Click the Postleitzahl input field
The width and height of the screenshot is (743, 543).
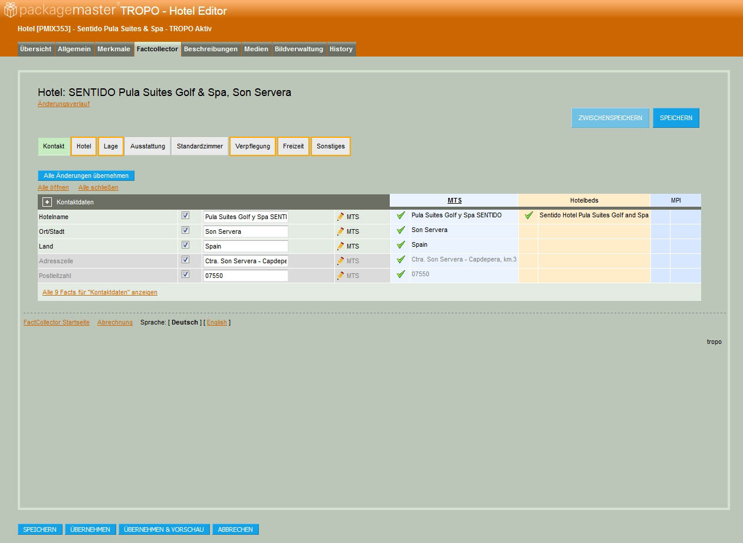pyautogui.click(x=245, y=276)
